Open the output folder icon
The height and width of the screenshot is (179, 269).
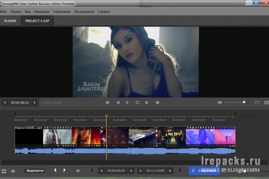257,102
